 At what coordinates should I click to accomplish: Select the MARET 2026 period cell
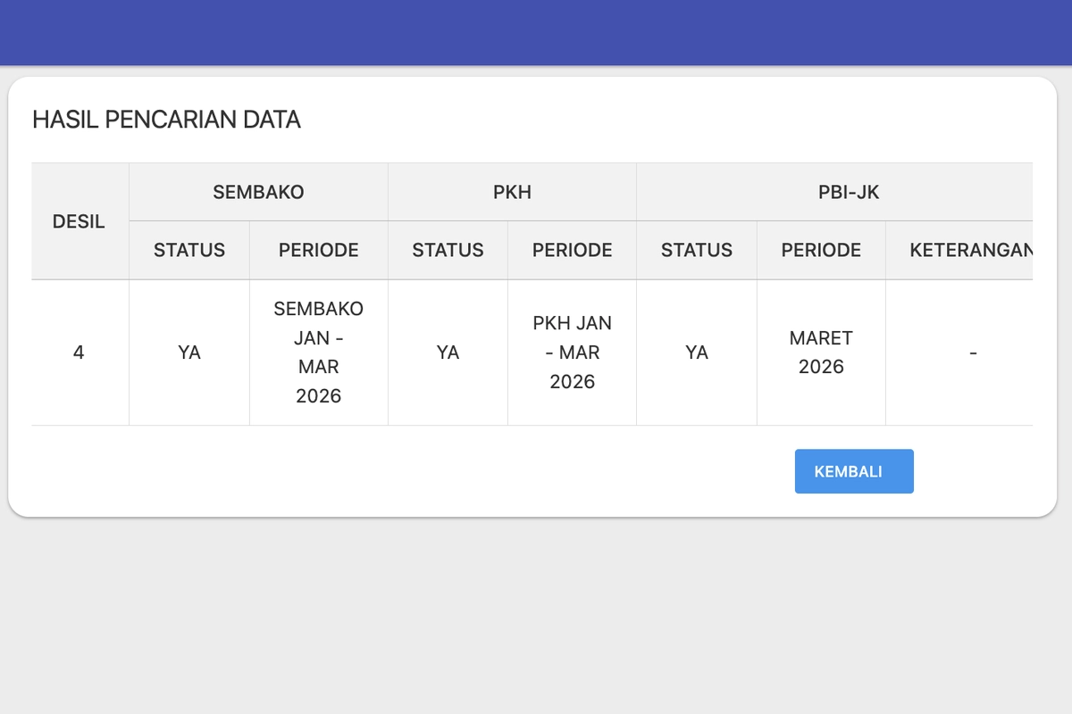(821, 353)
